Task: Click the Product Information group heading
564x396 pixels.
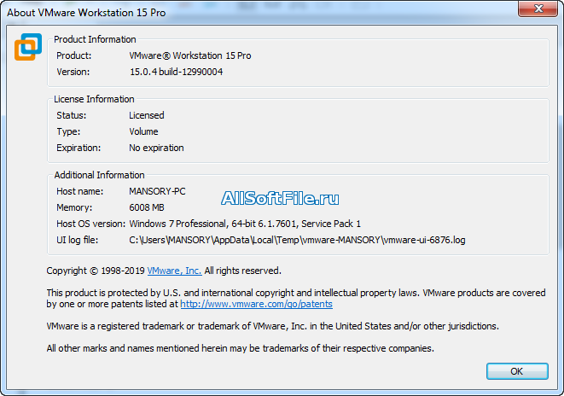Action: click(95, 39)
